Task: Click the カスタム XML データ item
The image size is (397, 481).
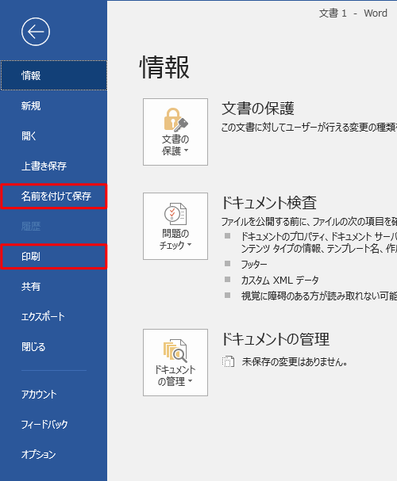Action: pyautogui.click(x=279, y=280)
